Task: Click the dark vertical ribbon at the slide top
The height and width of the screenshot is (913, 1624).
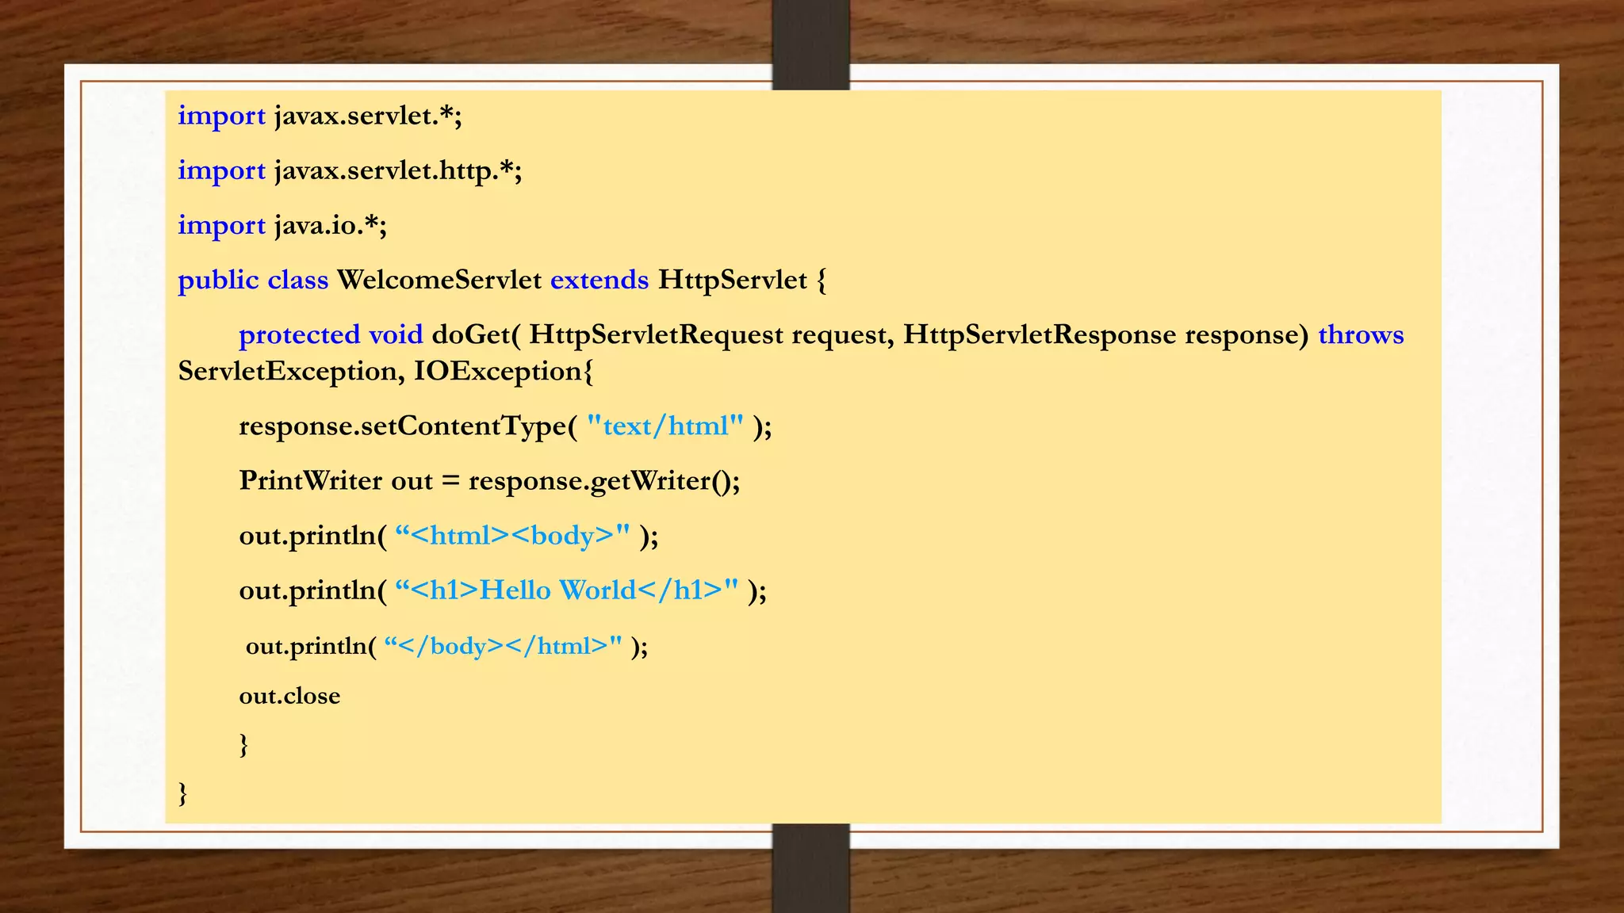Action: pyautogui.click(x=810, y=44)
